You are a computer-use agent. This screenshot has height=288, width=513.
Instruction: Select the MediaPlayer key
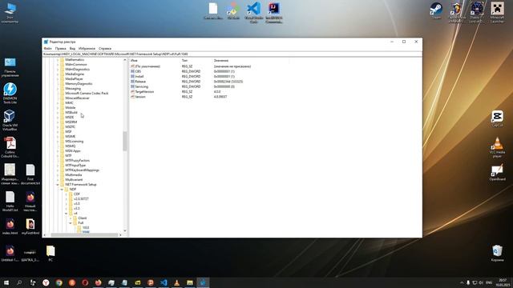pos(74,78)
